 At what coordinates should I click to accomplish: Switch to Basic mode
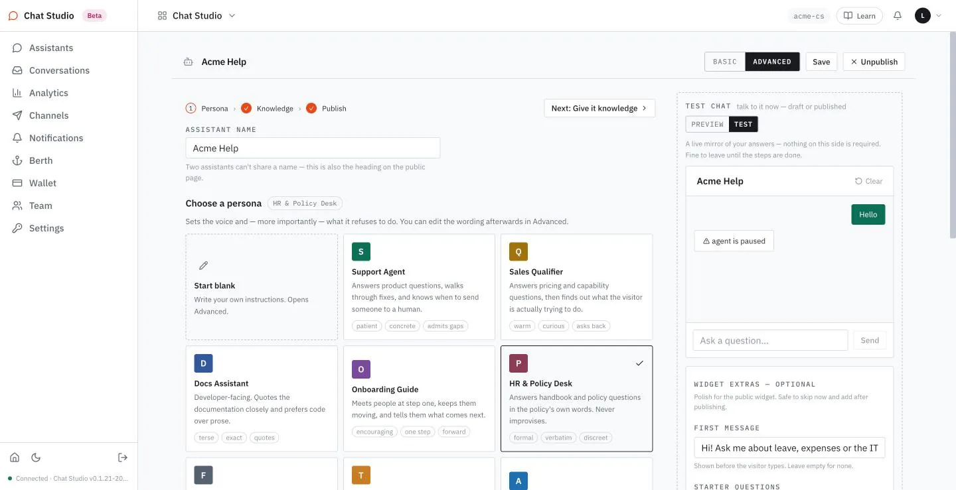tap(725, 62)
